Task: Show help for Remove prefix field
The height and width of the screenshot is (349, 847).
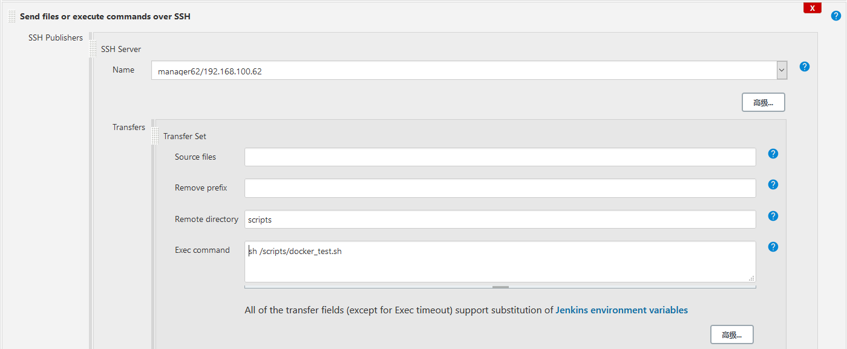Action: (773, 184)
